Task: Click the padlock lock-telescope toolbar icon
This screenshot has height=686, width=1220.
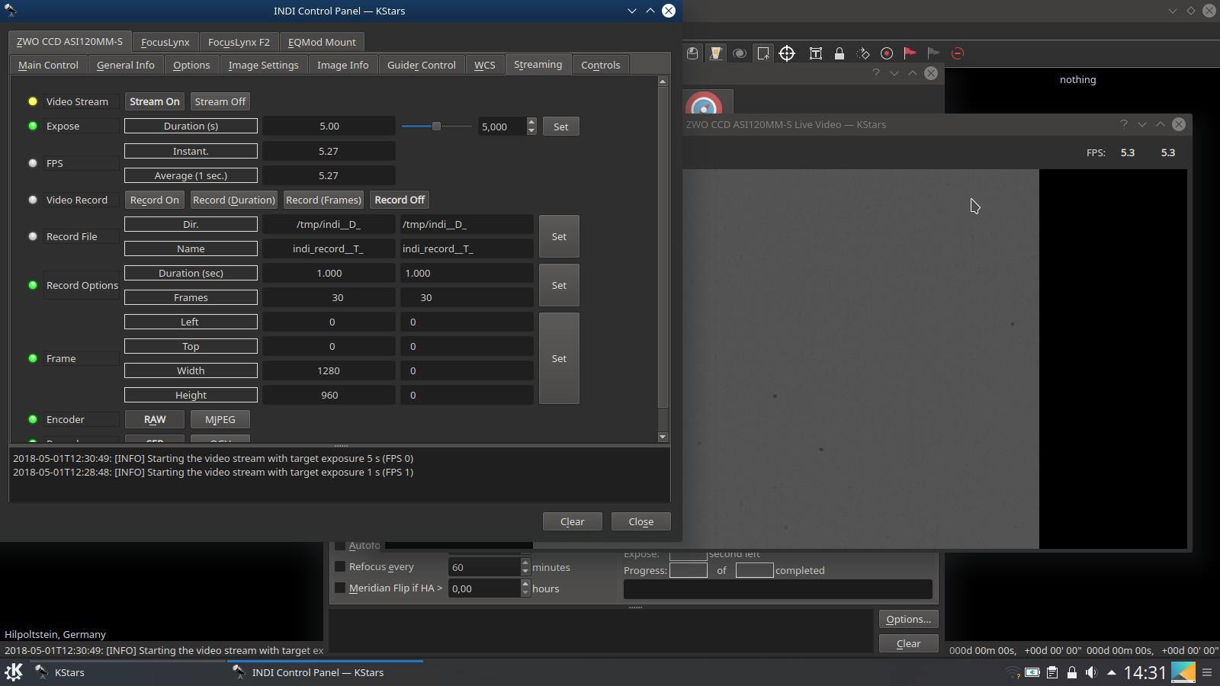Action: 840,53
